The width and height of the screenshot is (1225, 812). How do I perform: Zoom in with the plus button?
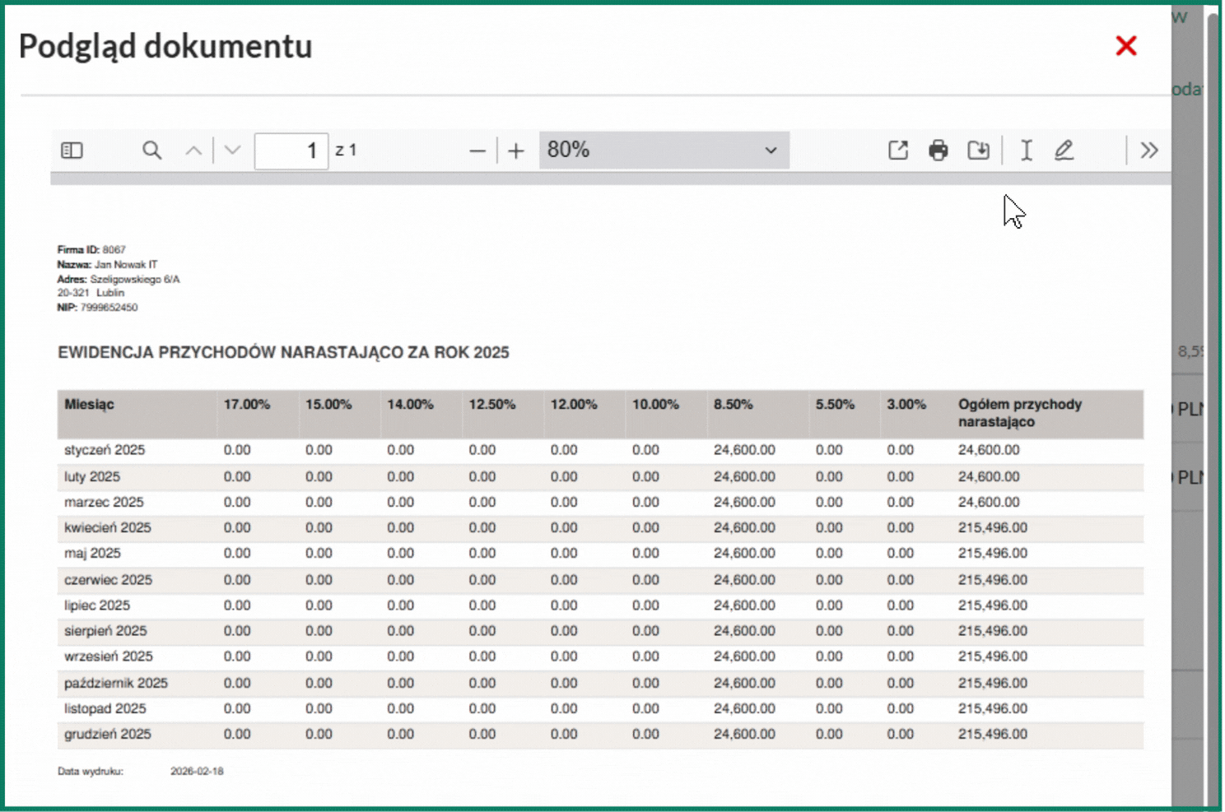tap(516, 151)
